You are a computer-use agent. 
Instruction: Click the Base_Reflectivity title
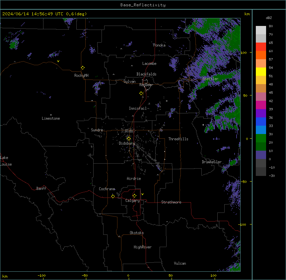coord(143,5)
